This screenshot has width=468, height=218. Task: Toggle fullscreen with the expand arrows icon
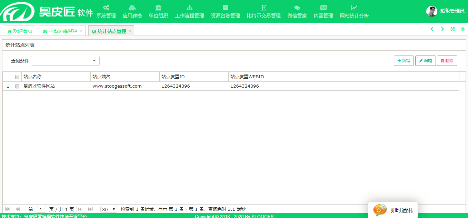452,29
